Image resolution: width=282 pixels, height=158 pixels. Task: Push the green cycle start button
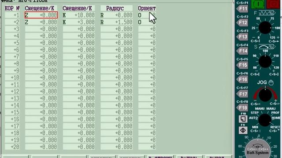tap(258, 4)
